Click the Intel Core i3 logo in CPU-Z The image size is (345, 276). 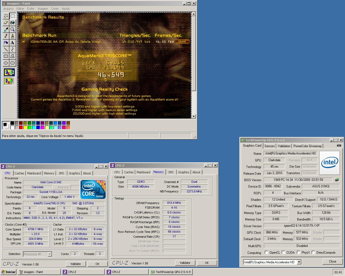93,189
